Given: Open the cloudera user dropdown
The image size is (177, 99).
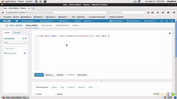Looking at the screenshot, I should click(x=150, y=21).
